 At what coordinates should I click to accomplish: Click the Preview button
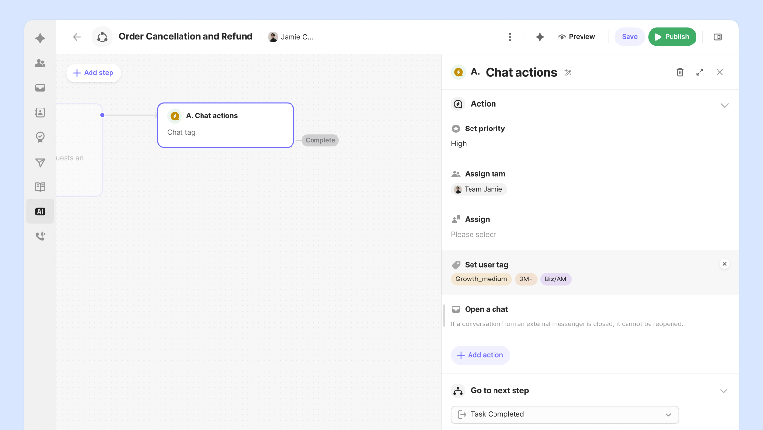tap(576, 37)
